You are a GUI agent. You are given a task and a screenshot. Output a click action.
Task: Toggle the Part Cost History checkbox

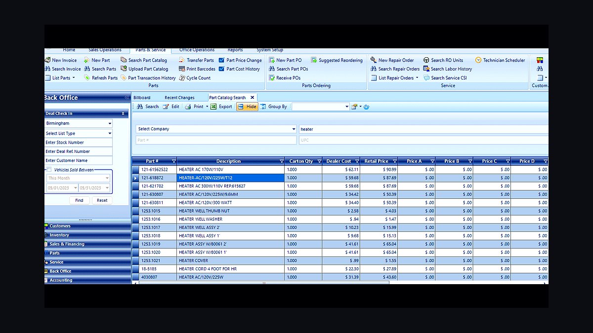pos(221,69)
